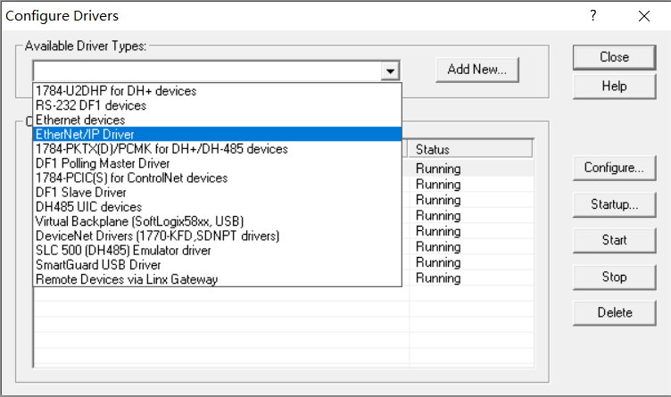This screenshot has width=671, height=397.
Task: Select 1784-PCIC(S) for ControlNet devices
Action: click(x=131, y=178)
